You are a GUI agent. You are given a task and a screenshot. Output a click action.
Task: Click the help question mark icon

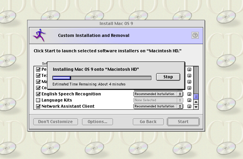click(x=195, y=35)
